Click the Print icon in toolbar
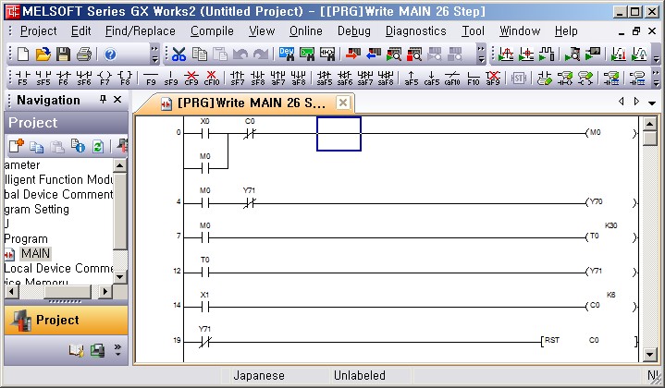The width and height of the screenshot is (665, 388). click(x=83, y=55)
